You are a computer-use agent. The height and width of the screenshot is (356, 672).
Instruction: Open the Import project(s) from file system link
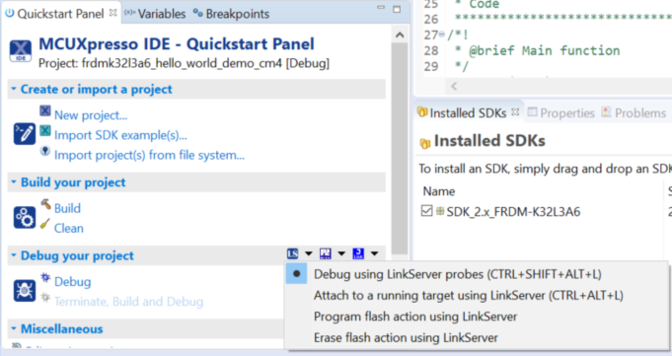pyautogui.click(x=149, y=155)
